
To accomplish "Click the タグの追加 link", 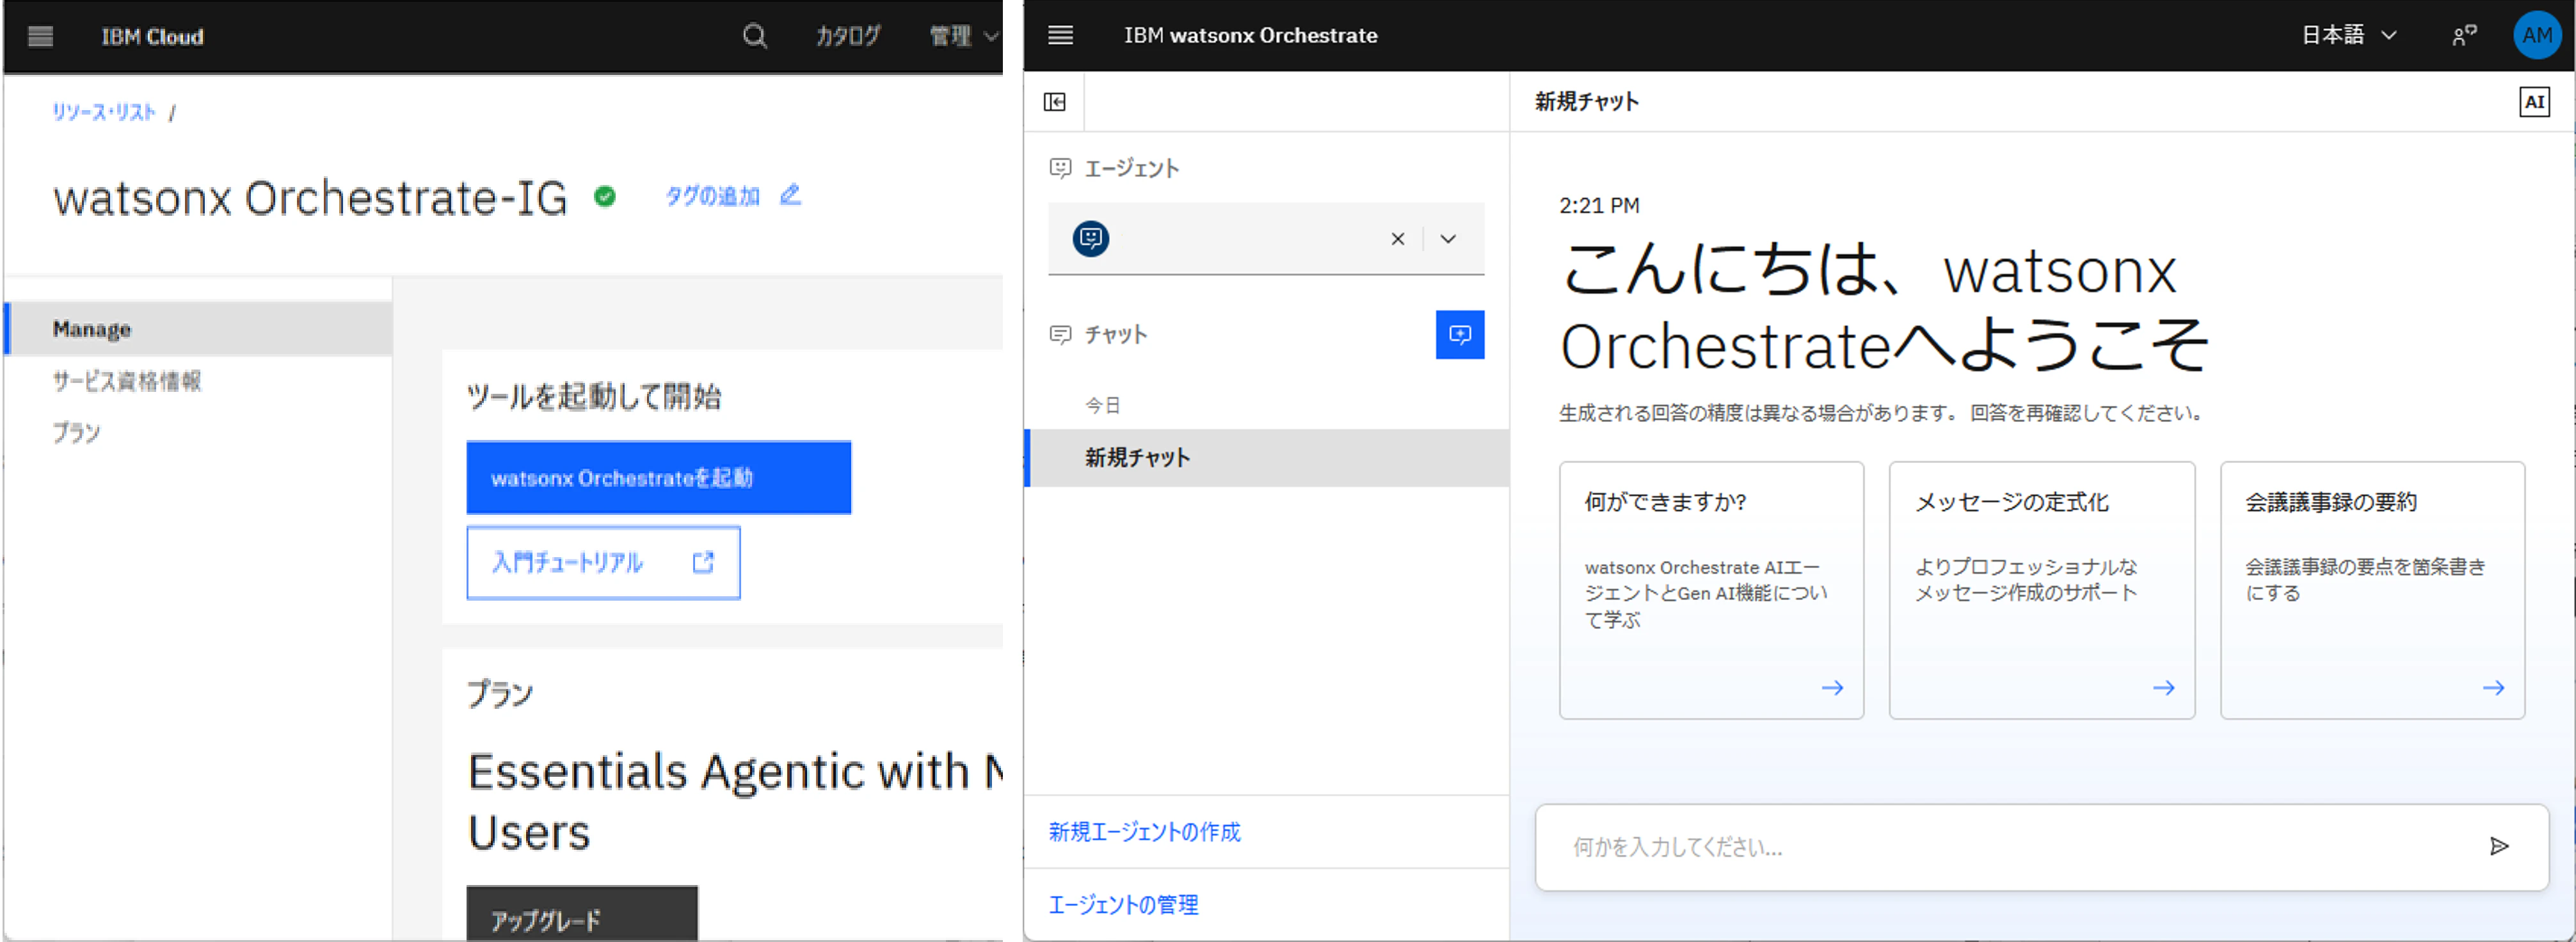I will [x=713, y=196].
